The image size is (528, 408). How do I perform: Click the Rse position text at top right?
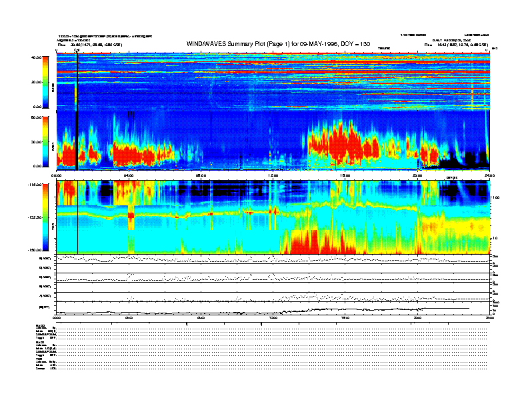[456, 45]
